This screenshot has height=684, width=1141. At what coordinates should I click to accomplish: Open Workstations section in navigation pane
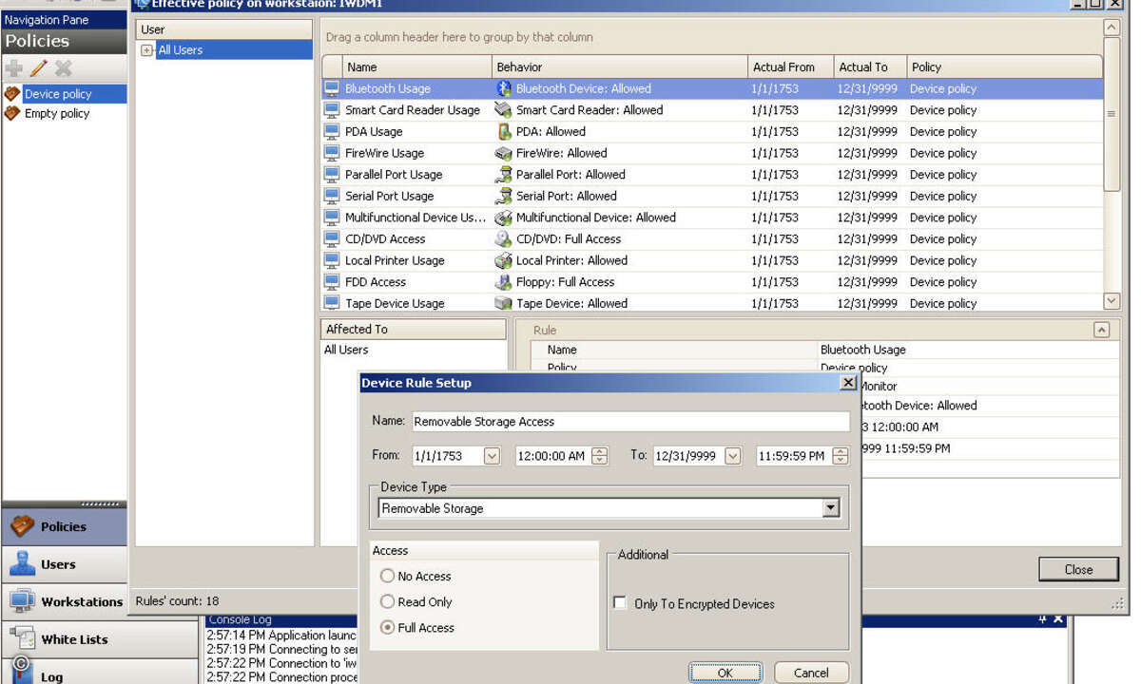64,601
